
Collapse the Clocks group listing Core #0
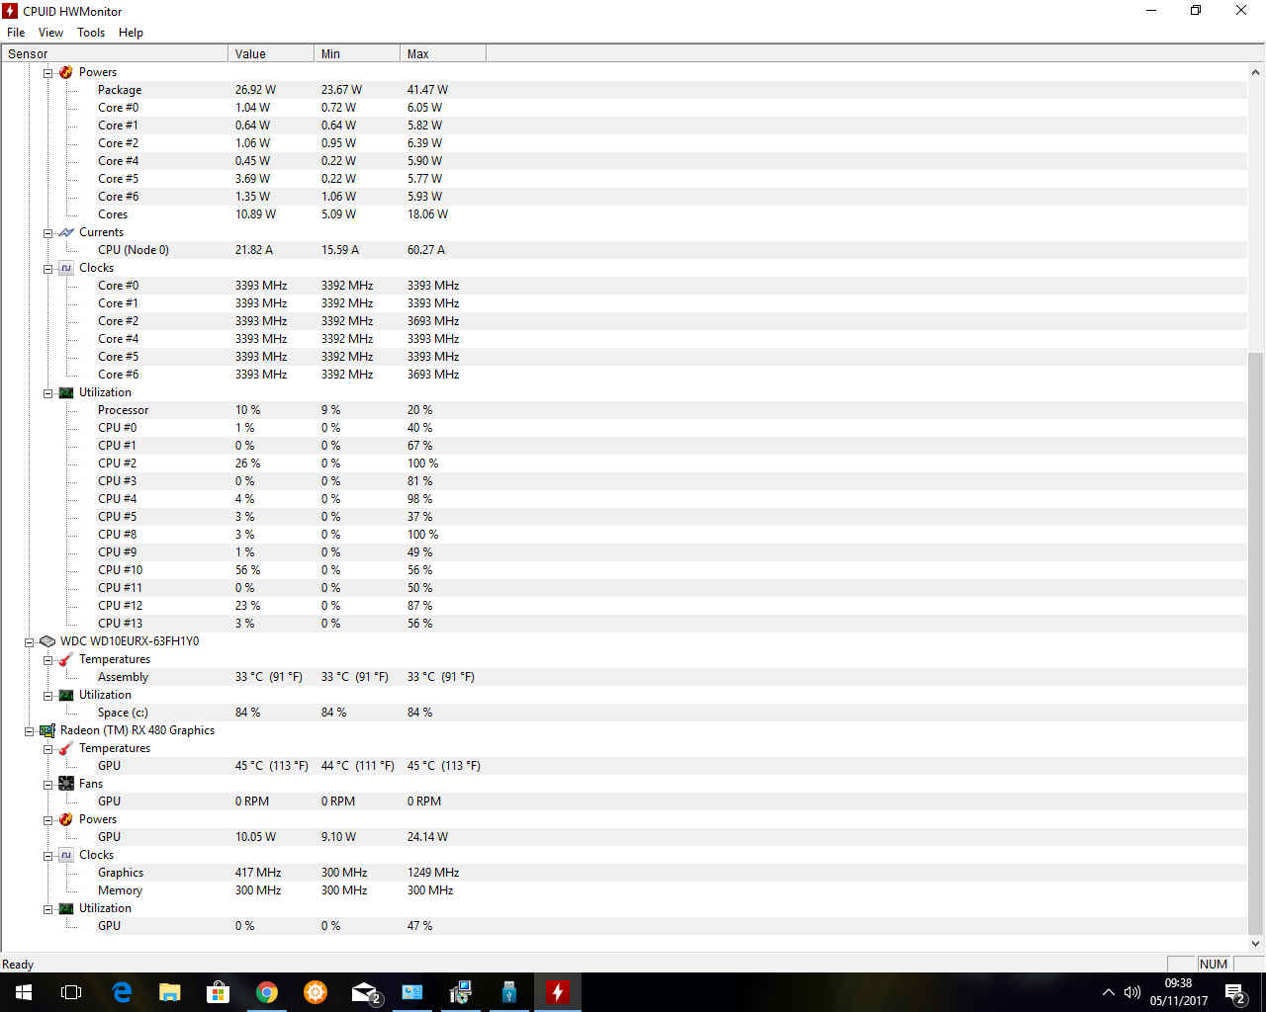point(47,269)
